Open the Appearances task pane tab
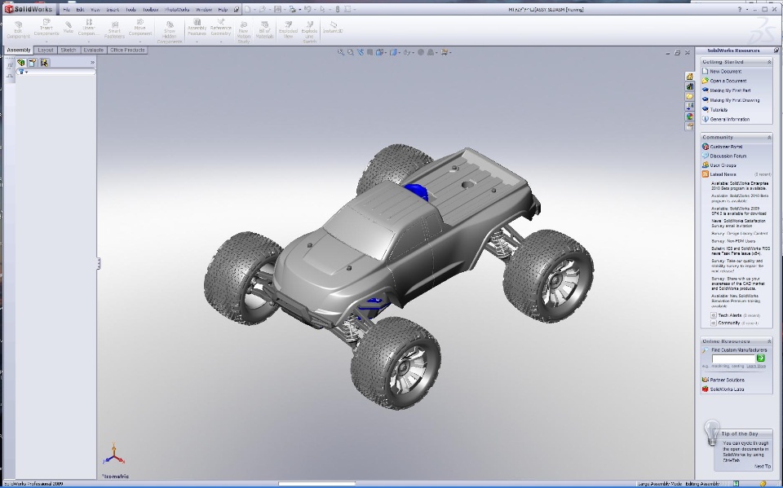Screen dimensions: 783x488 (689, 117)
